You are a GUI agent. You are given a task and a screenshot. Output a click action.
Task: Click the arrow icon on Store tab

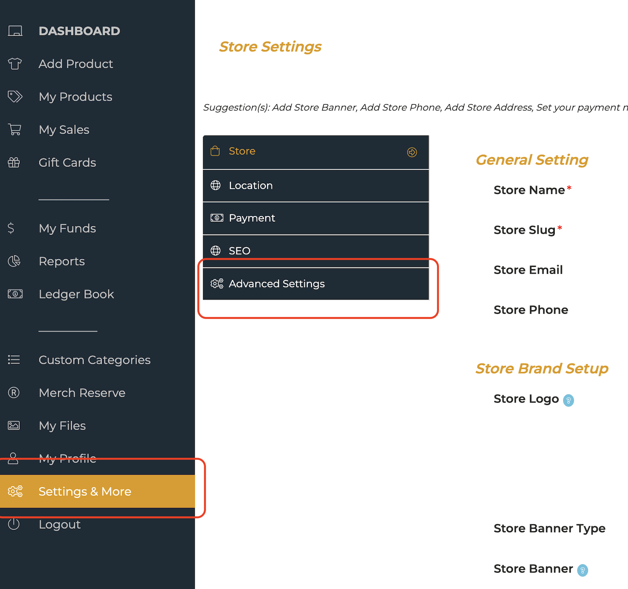(412, 152)
